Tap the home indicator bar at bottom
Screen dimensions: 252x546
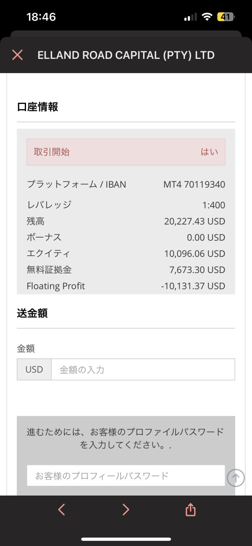tap(126, 539)
